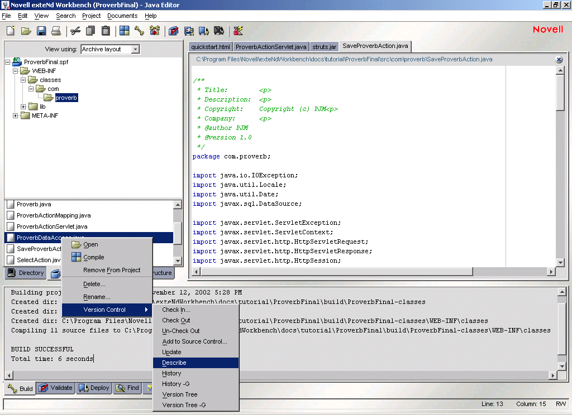Open the Search menu
572x415 pixels.
[66, 16]
